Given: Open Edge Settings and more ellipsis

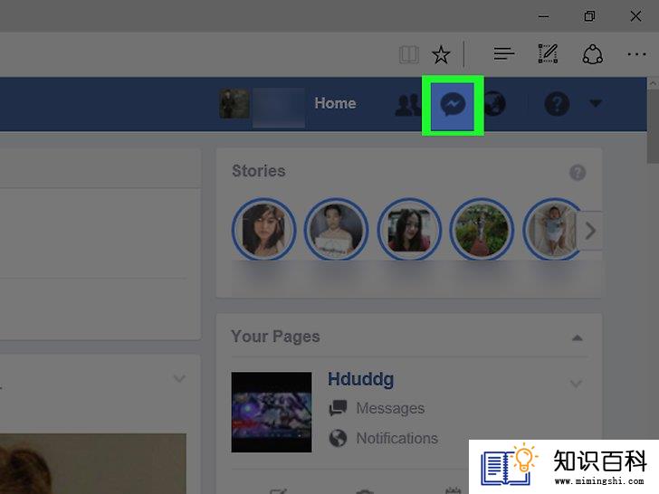Looking at the screenshot, I should (x=636, y=54).
